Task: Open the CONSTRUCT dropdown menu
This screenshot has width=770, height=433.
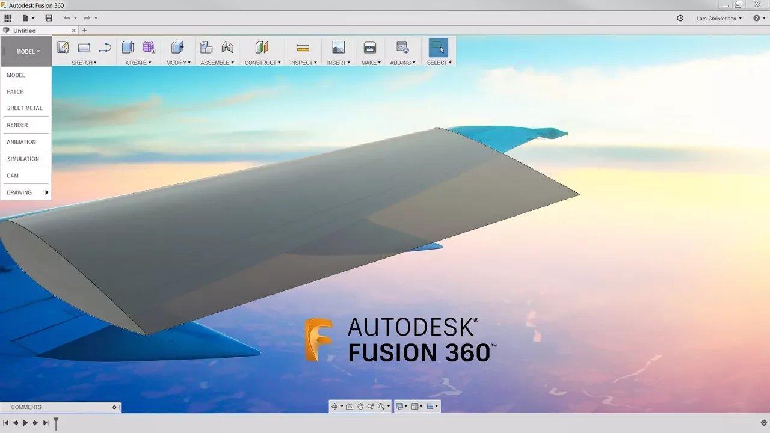Action: [263, 63]
